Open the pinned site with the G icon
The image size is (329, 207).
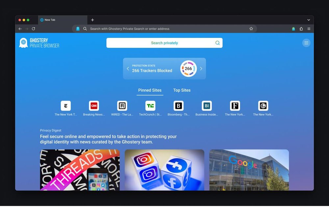(263, 108)
